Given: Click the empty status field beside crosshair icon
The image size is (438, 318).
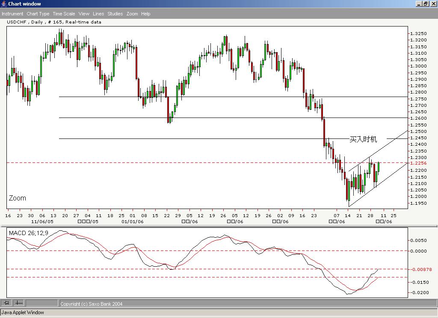Looking at the screenshot, I should click(41, 303).
